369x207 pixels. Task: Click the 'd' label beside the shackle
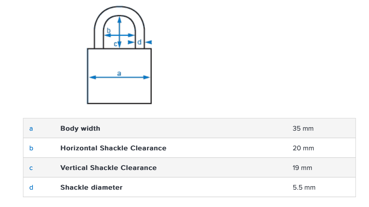[x=140, y=42]
